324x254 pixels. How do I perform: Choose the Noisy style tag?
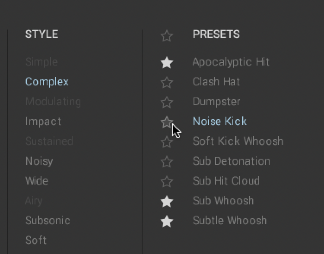tap(39, 161)
